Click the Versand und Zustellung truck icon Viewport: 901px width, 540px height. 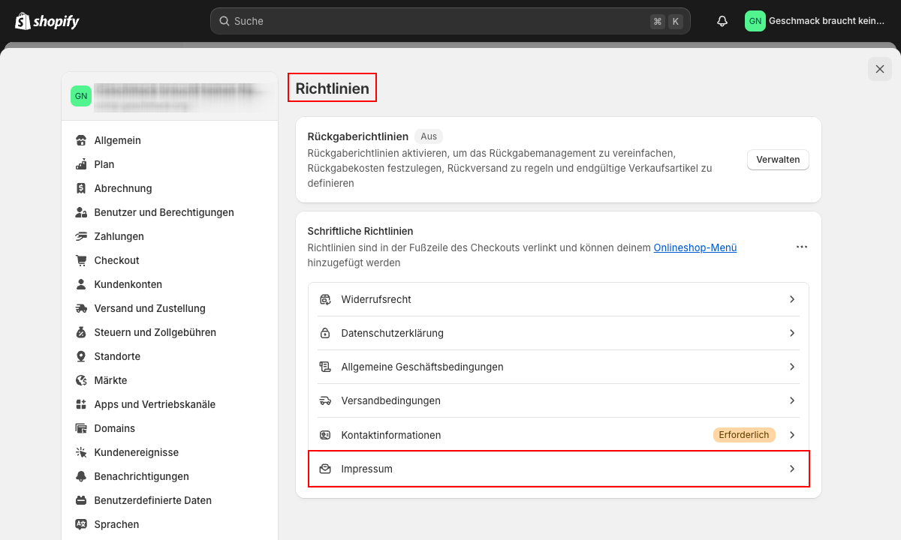pos(81,308)
